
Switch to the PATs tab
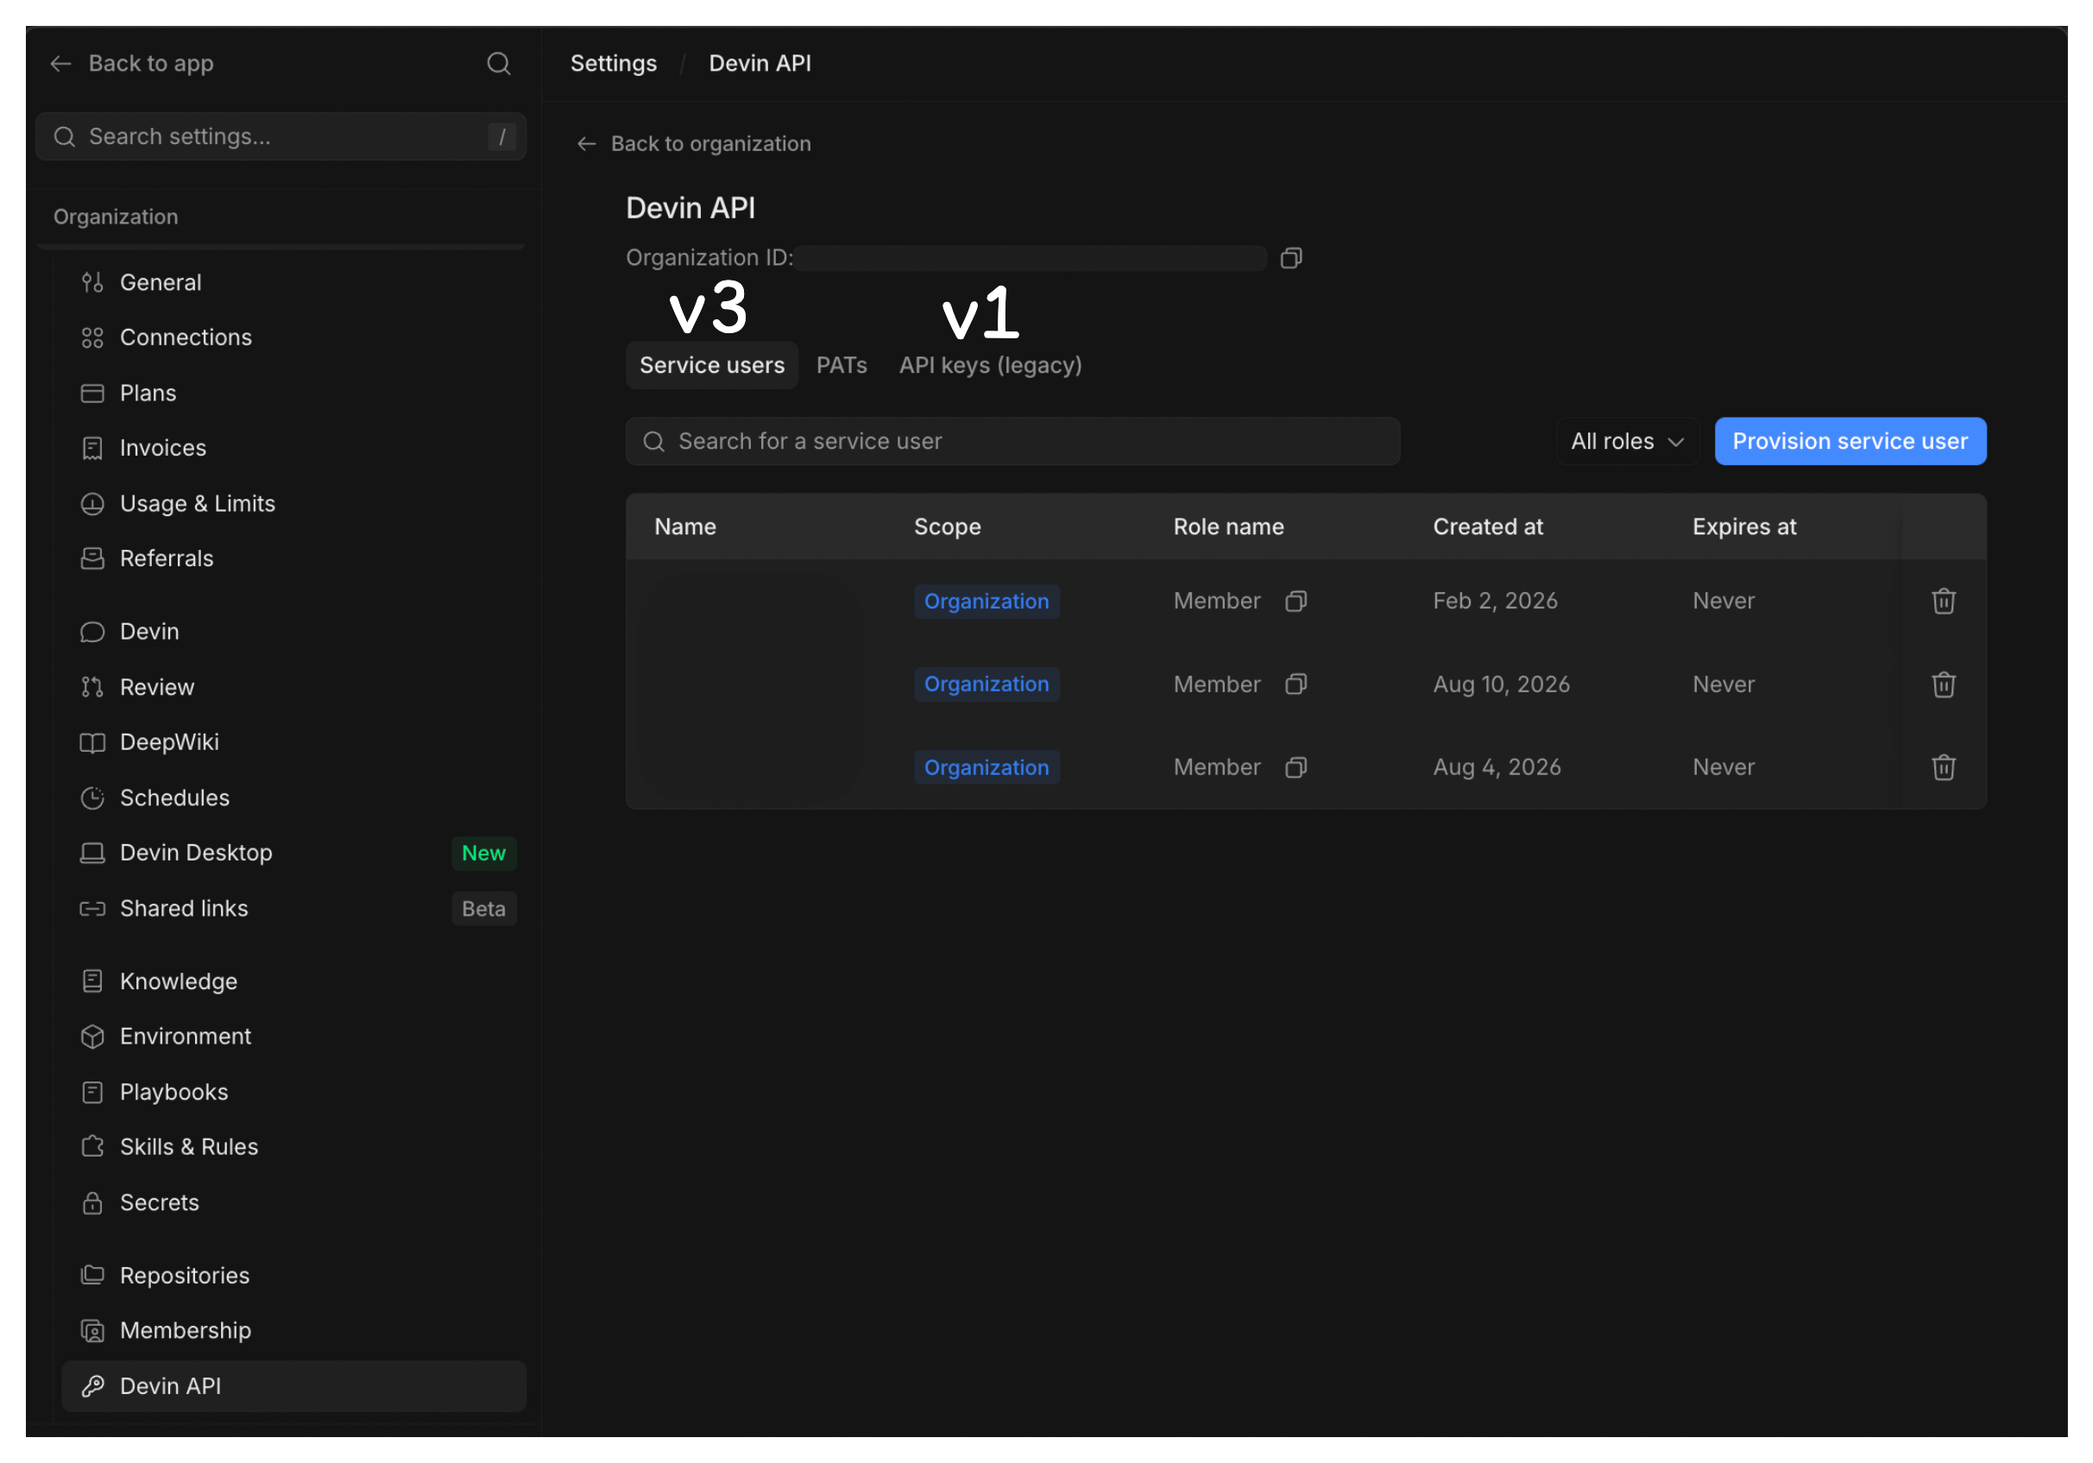(x=842, y=365)
